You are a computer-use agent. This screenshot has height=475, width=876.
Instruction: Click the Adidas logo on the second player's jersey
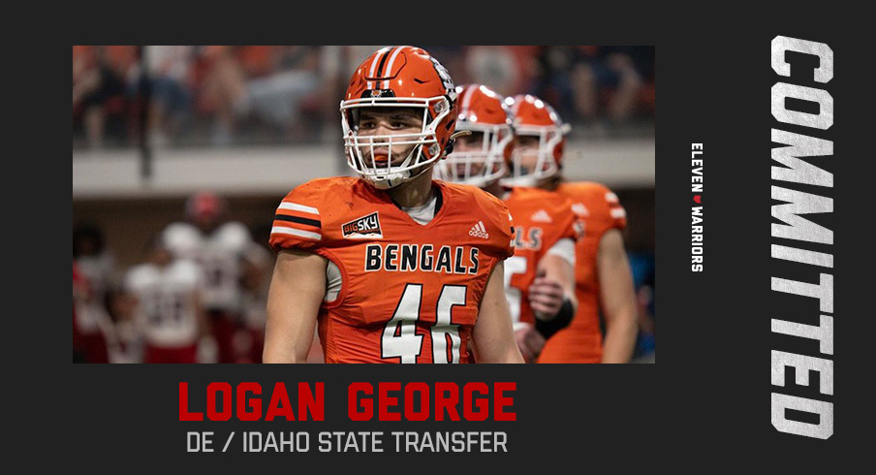pos(541,216)
